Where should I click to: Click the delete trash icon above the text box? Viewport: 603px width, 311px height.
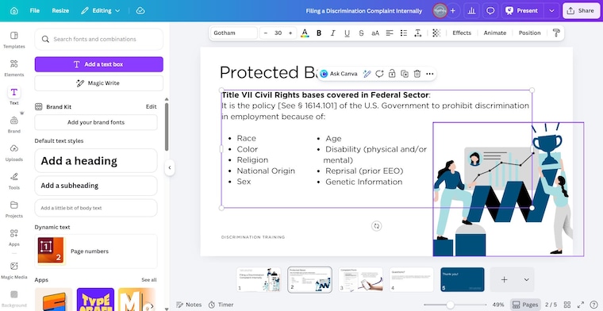tap(417, 74)
